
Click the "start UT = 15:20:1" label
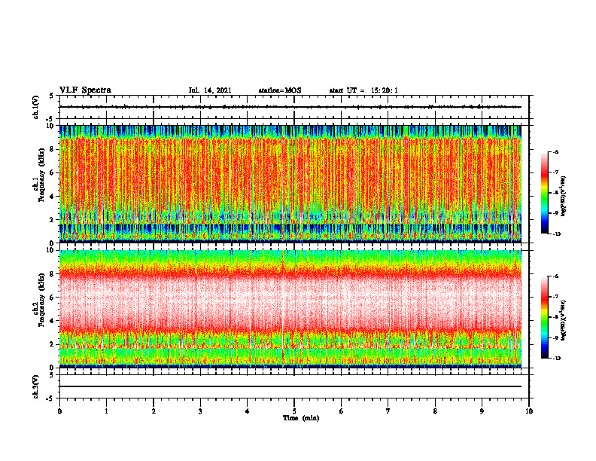click(x=363, y=90)
